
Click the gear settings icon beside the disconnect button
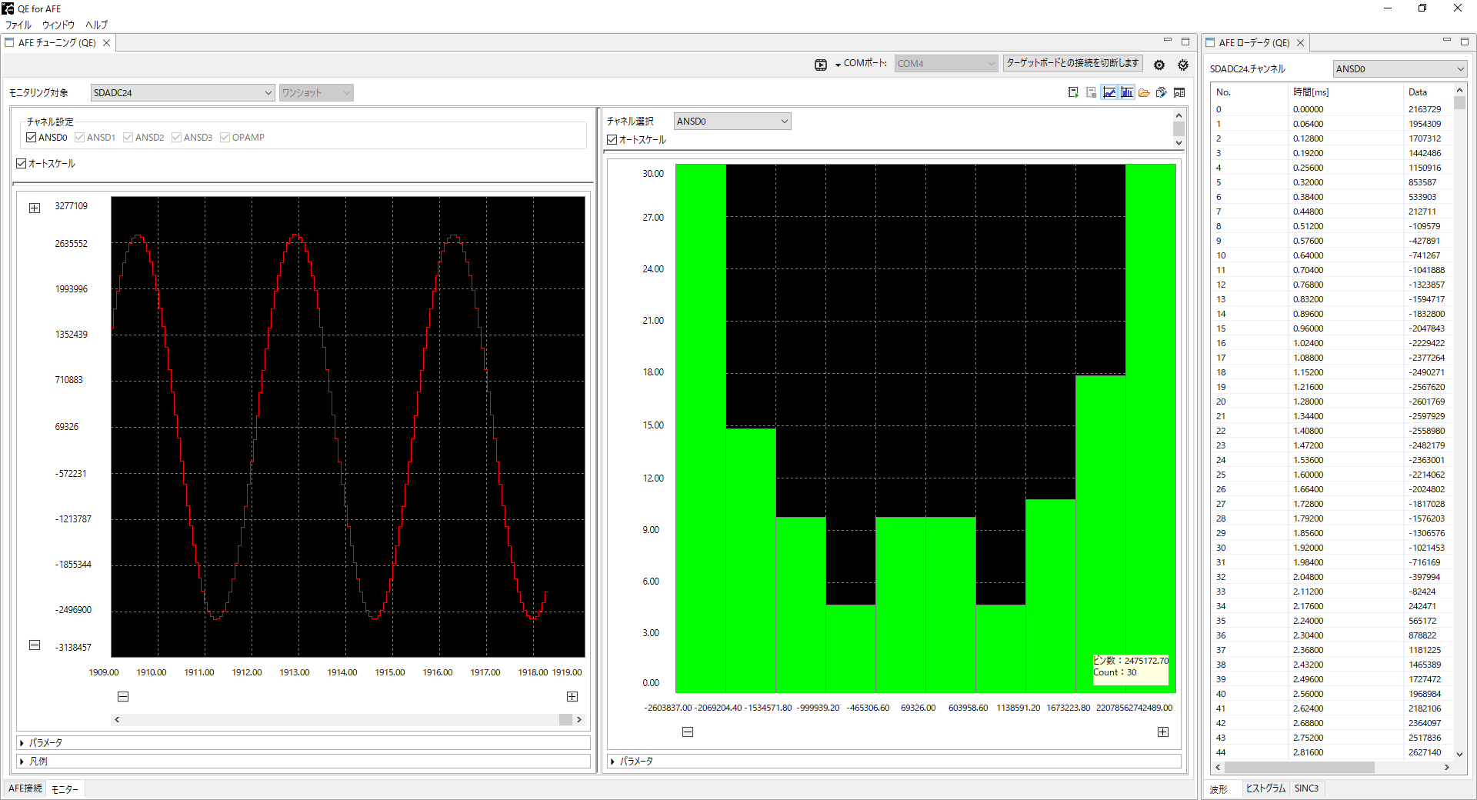(x=1159, y=65)
